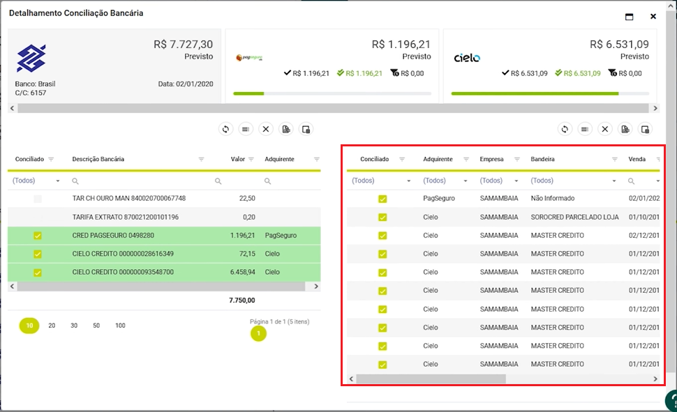The height and width of the screenshot is (412, 677).
Task: Uncheck the PagSeguro Não Informado row checkbox
Action: pos(382,199)
